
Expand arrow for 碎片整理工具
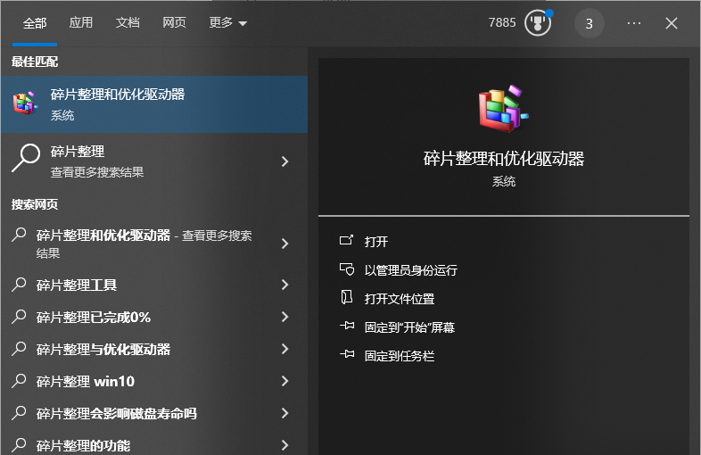pos(285,285)
